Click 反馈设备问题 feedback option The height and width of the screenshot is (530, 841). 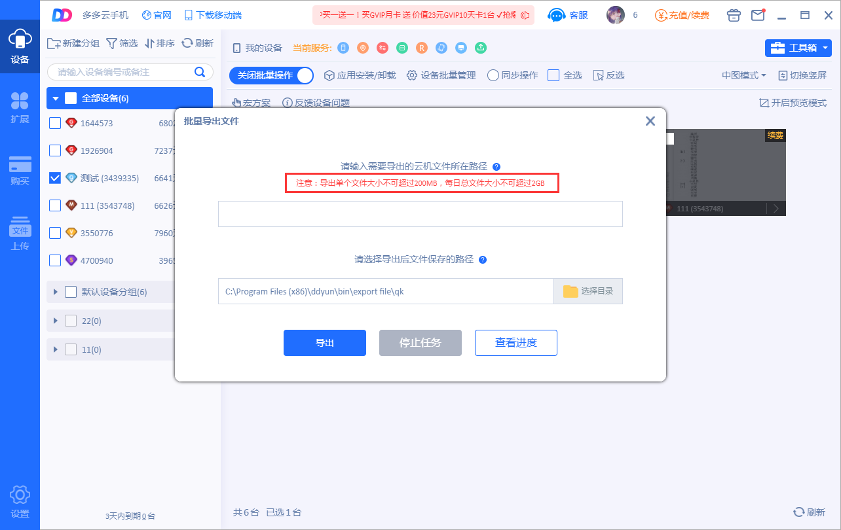tap(316, 103)
